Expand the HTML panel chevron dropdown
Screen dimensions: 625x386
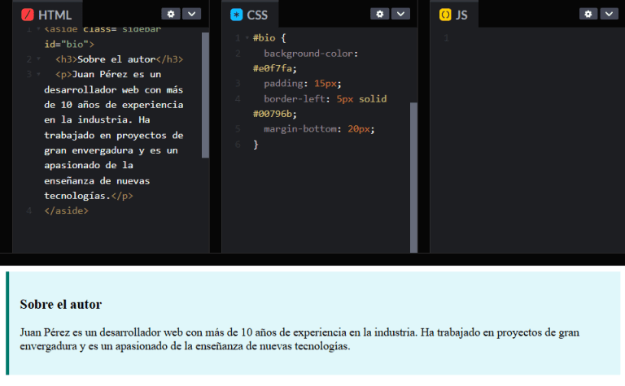[191, 14]
